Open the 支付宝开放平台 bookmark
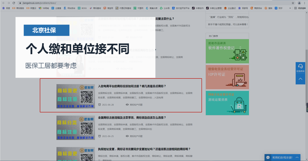Viewport: 308px width, 161px height. (181, 8)
